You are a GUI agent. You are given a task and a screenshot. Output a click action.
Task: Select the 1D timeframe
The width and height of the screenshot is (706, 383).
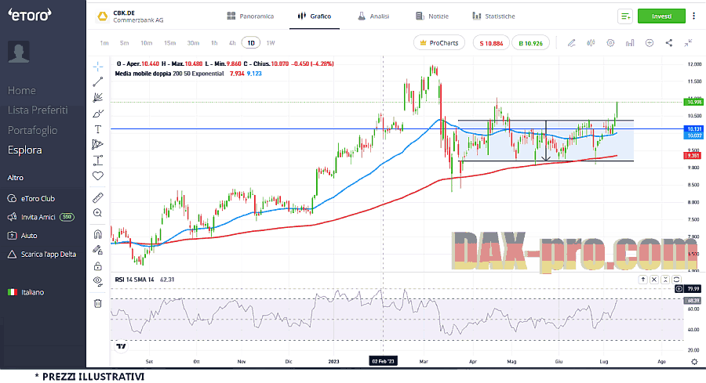pos(251,43)
